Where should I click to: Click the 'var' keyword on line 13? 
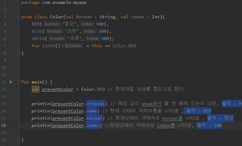coord(36,89)
